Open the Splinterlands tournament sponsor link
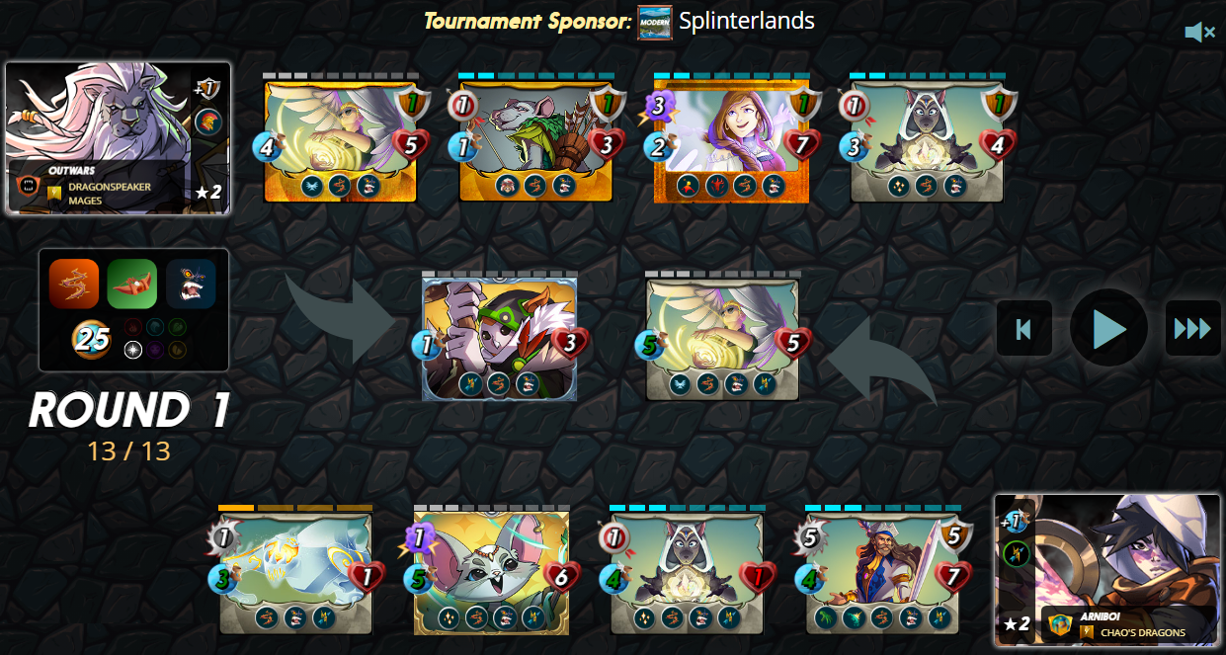This screenshot has width=1226, height=655. [x=747, y=21]
